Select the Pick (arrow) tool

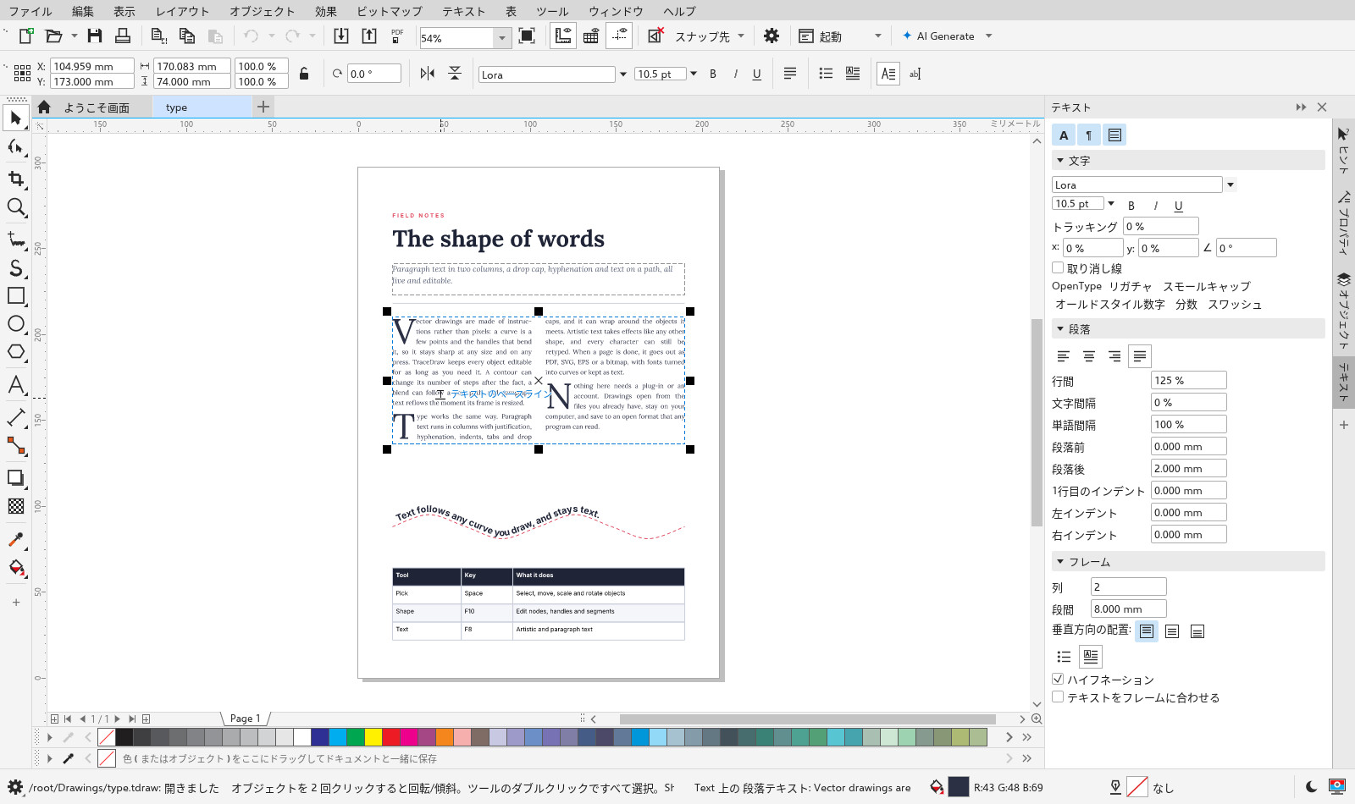coord(15,118)
